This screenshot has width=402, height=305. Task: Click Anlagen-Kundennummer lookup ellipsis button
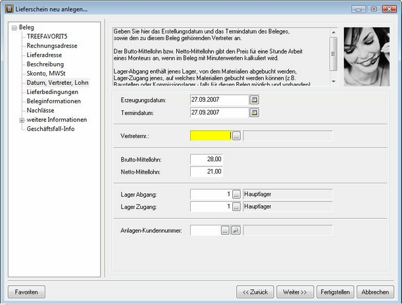[x=225, y=230]
